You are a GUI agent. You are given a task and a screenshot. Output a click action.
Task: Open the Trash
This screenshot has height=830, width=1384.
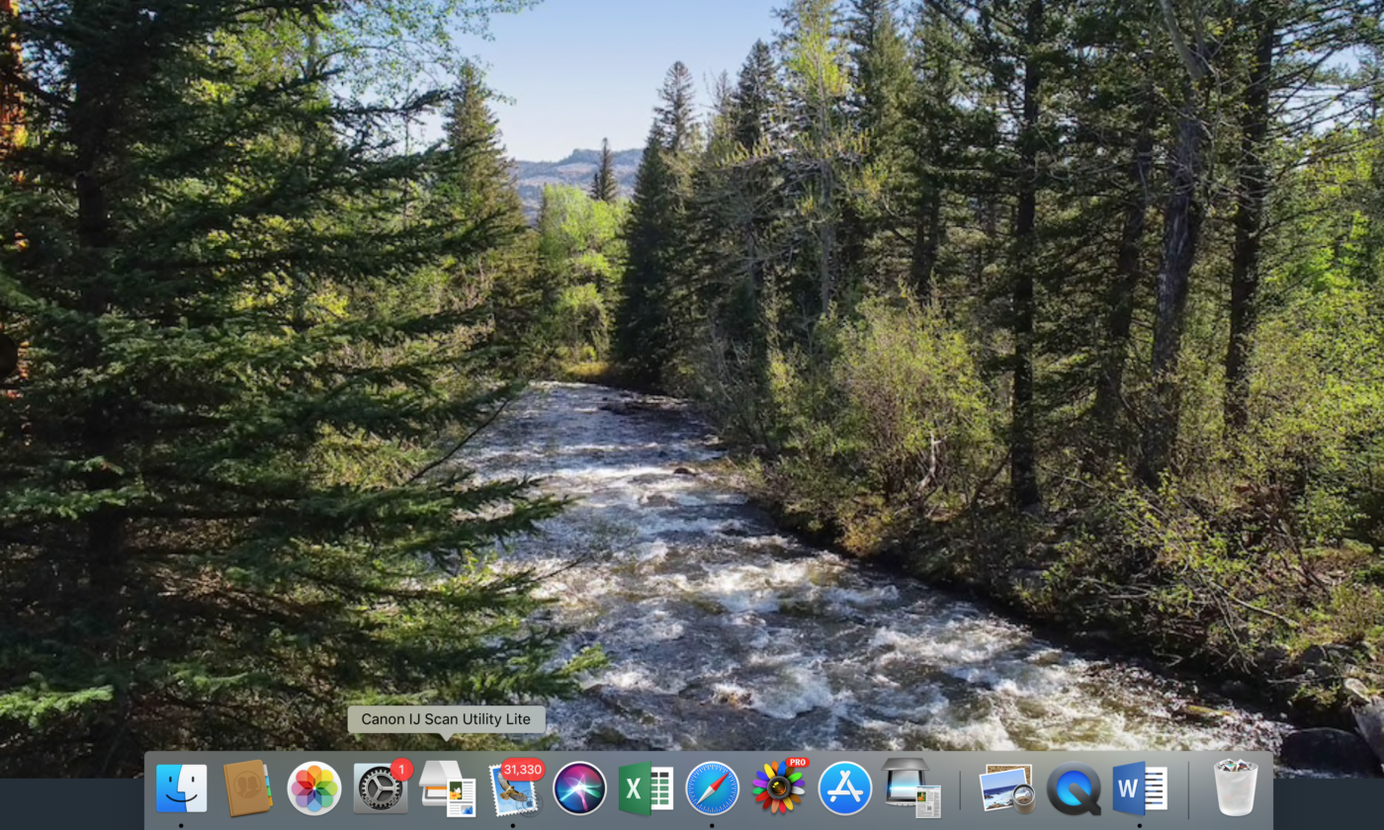point(1236,788)
